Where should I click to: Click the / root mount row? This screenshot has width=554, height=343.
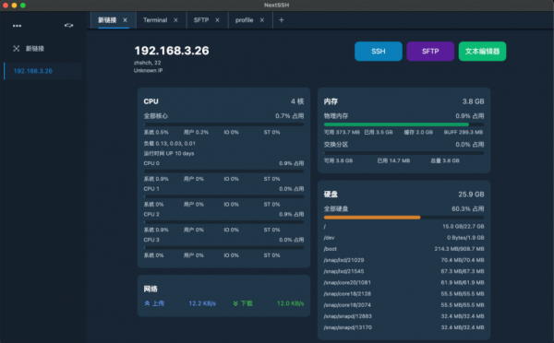pyautogui.click(x=403, y=226)
